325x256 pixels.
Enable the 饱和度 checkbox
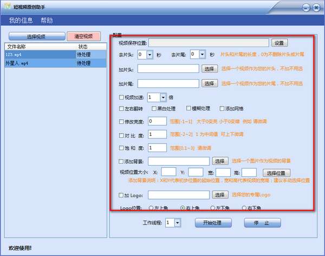[121, 148]
